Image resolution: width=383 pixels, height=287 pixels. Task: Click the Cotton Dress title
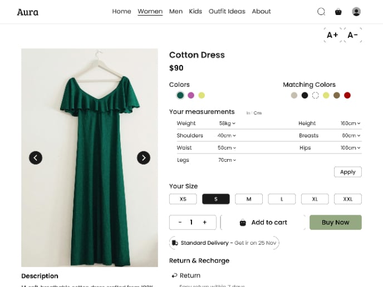[197, 55]
